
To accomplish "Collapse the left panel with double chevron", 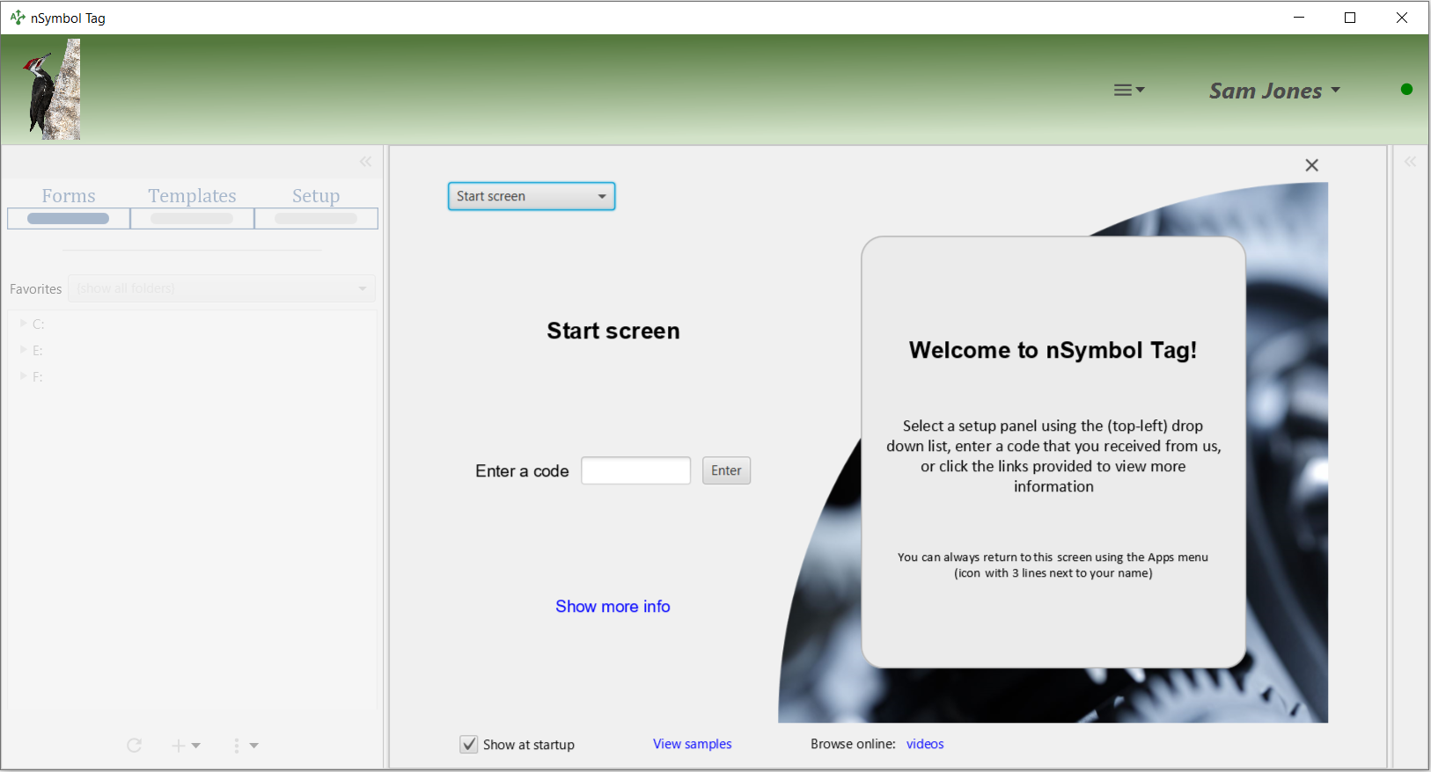I will coord(366,162).
